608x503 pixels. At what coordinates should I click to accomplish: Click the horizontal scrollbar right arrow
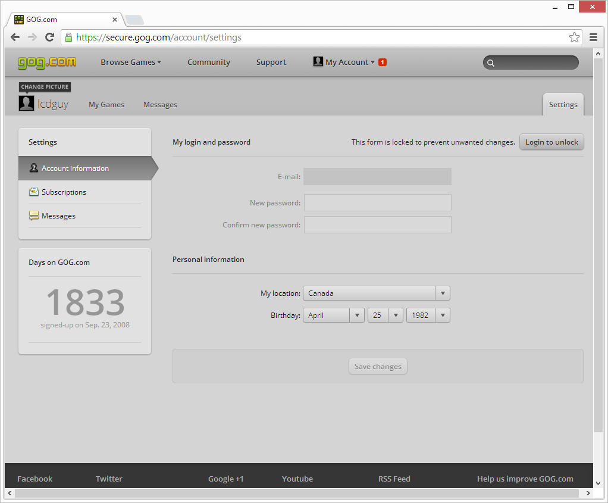pos(588,493)
